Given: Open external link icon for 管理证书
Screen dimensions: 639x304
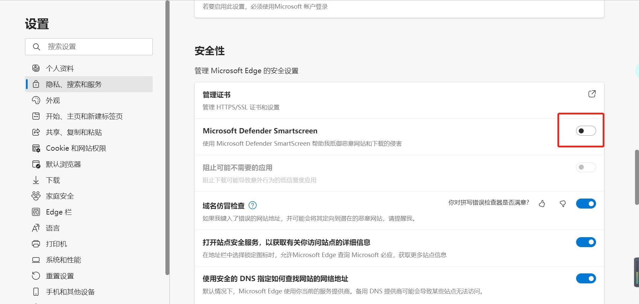Looking at the screenshot, I should click(592, 94).
